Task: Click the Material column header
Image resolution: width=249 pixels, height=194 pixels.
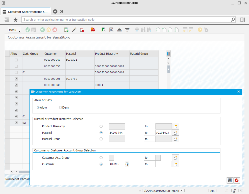Action: (80, 54)
